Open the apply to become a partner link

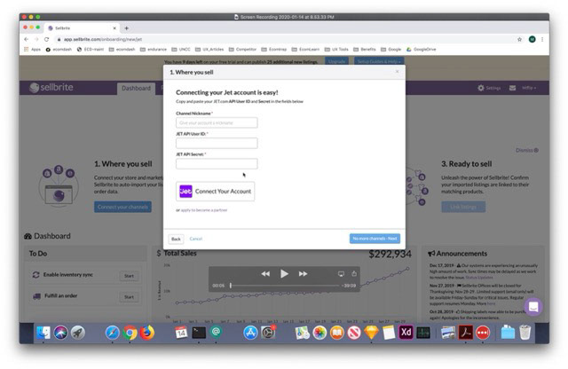pyautogui.click(x=204, y=210)
